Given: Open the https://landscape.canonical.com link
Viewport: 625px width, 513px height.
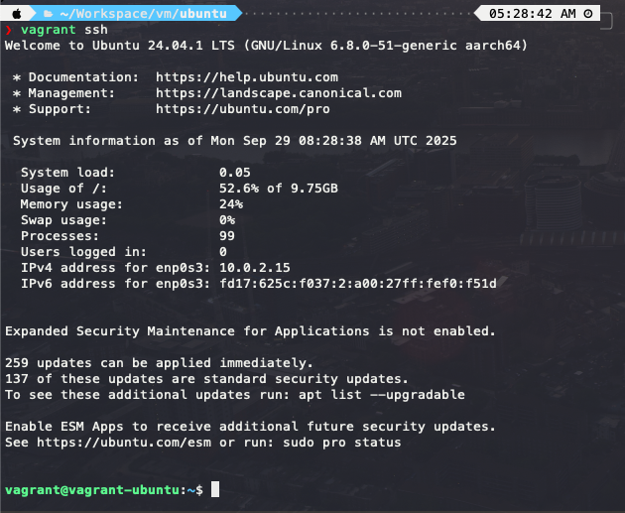Looking at the screenshot, I should 279,93.
